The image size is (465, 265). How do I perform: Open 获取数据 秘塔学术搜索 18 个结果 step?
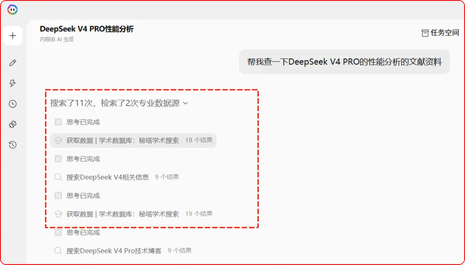click(x=133, y=140)
